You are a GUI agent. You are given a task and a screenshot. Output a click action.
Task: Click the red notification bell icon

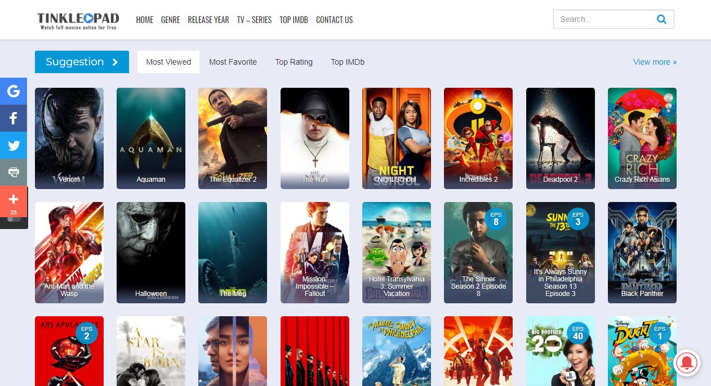(686, 363)
